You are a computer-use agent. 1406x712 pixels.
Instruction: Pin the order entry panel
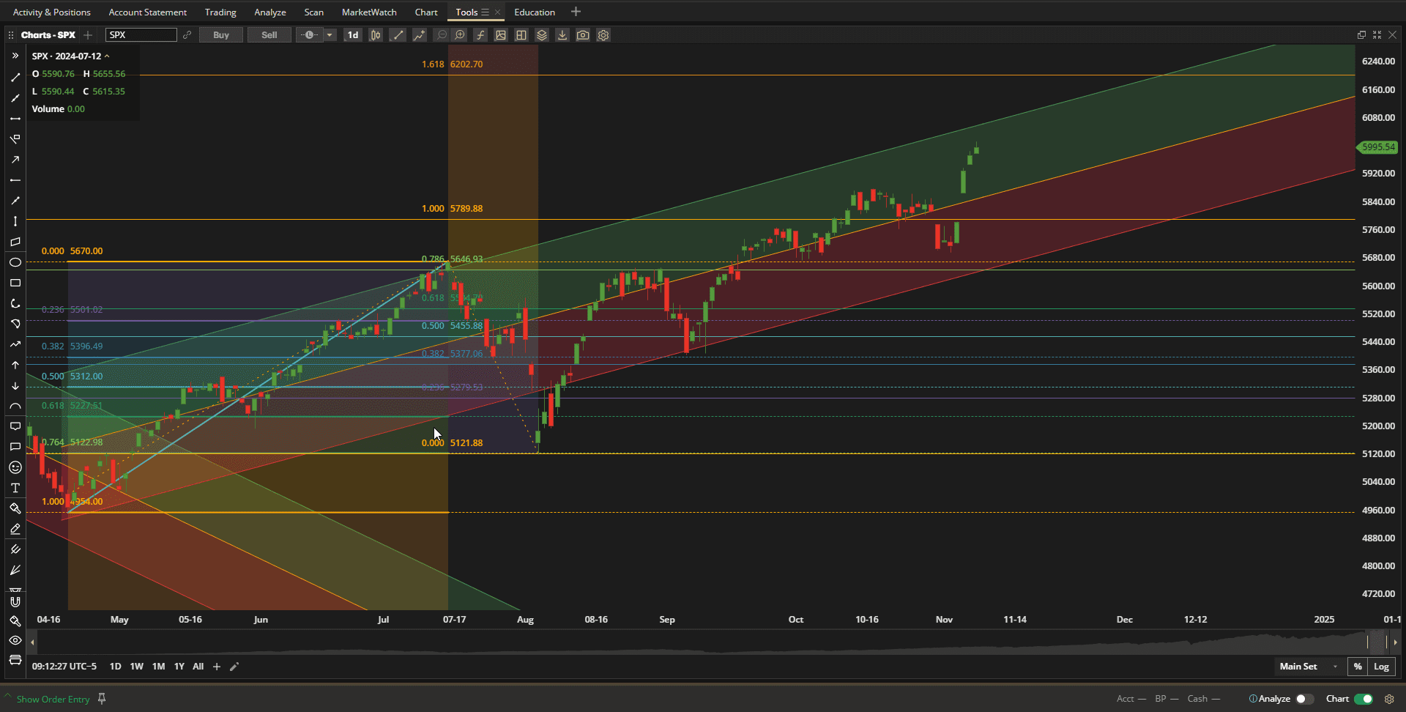click(x=102, y=699)
